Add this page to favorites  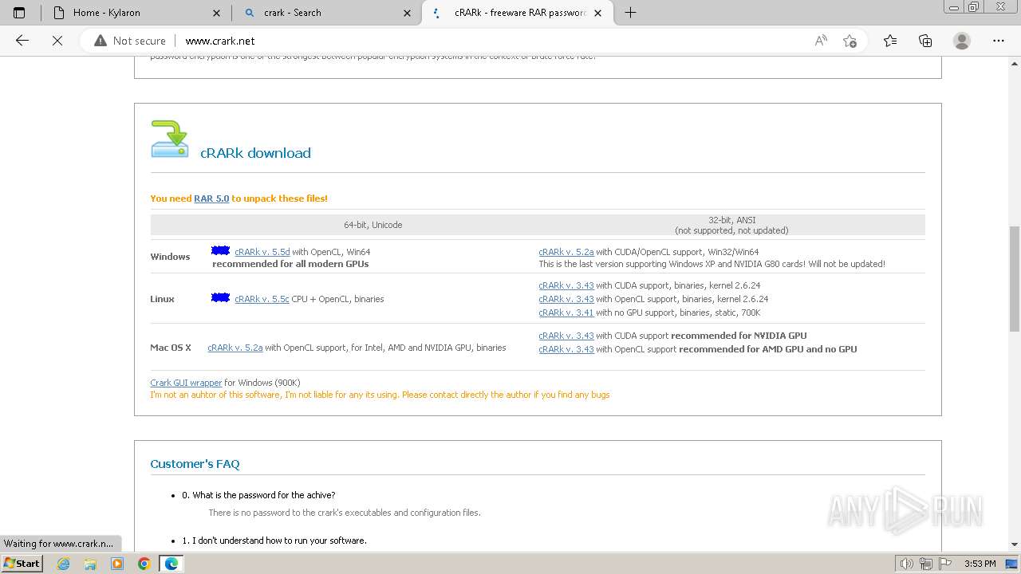click(x=850, y=41)
